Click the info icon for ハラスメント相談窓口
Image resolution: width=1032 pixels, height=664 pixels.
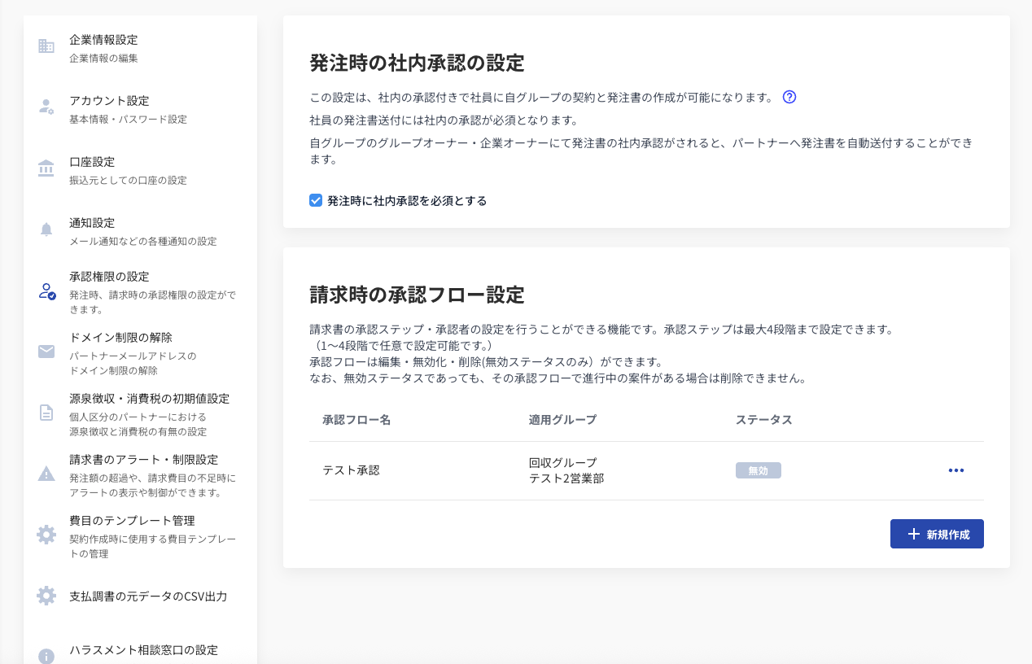coord(46,656)
